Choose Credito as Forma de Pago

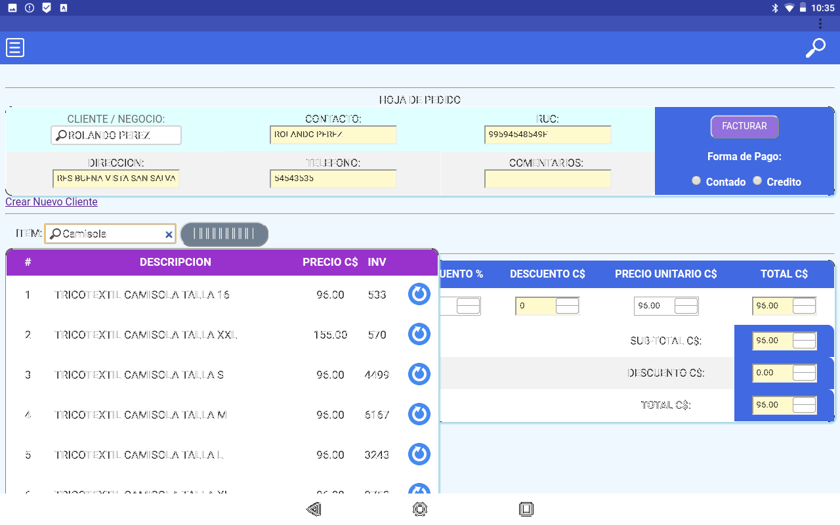click(757, 180)
